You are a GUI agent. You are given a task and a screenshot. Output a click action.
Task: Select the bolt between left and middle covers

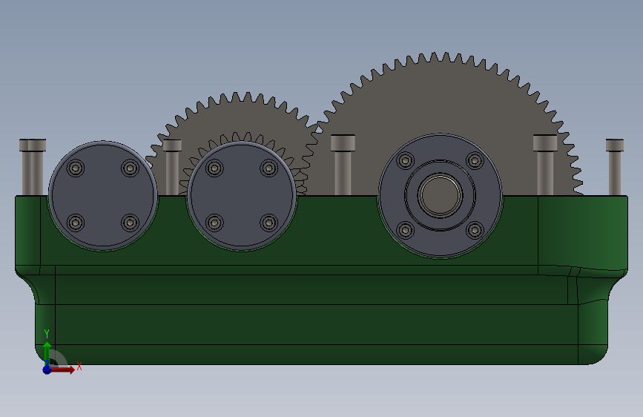172,168
